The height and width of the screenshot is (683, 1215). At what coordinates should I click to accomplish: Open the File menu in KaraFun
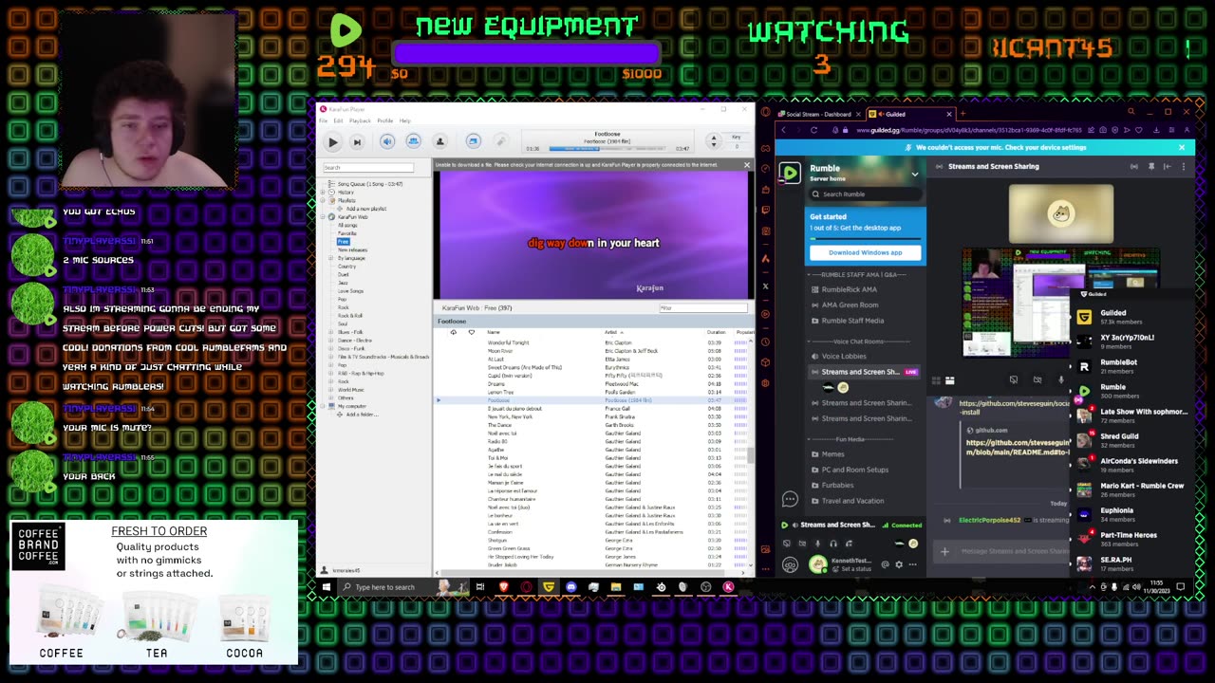[323, 120]
